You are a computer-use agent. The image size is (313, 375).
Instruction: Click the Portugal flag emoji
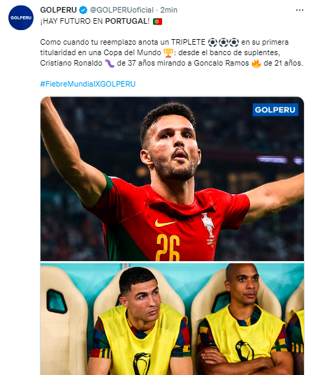tap(157, 22)
